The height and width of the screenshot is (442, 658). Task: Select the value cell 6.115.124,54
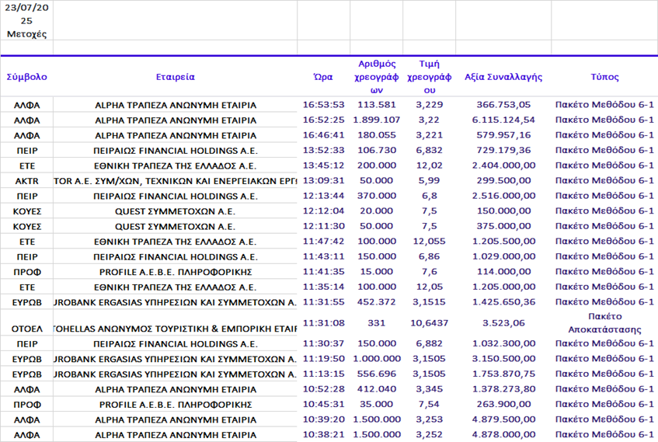tap(503, 120)
